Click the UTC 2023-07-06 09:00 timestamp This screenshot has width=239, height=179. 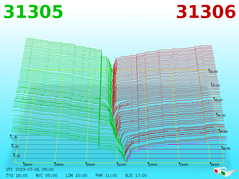click(30, 169)
